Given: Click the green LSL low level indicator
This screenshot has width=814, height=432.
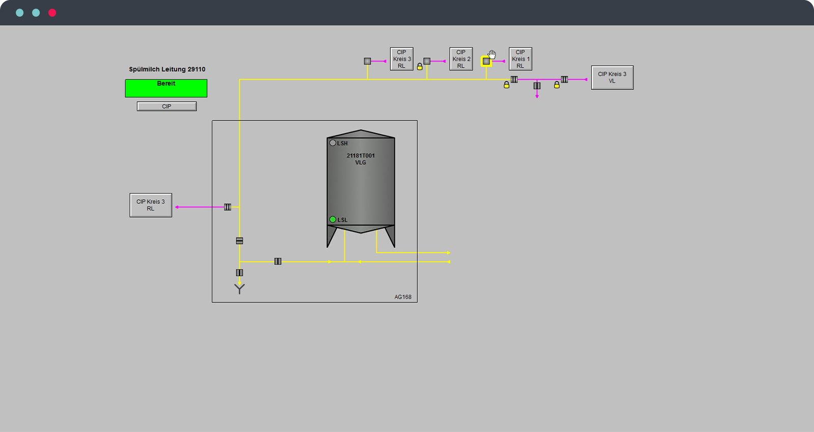Looking at the screenshot, I should [333, 220].
